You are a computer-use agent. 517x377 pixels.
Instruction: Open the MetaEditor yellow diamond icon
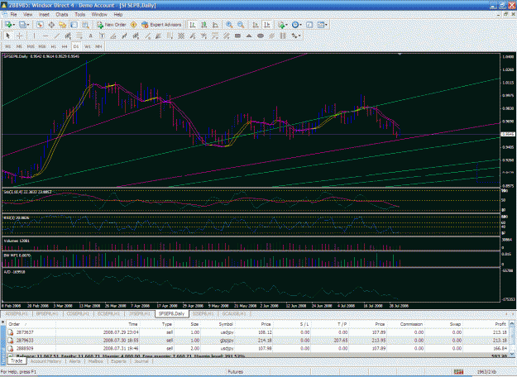133,25
